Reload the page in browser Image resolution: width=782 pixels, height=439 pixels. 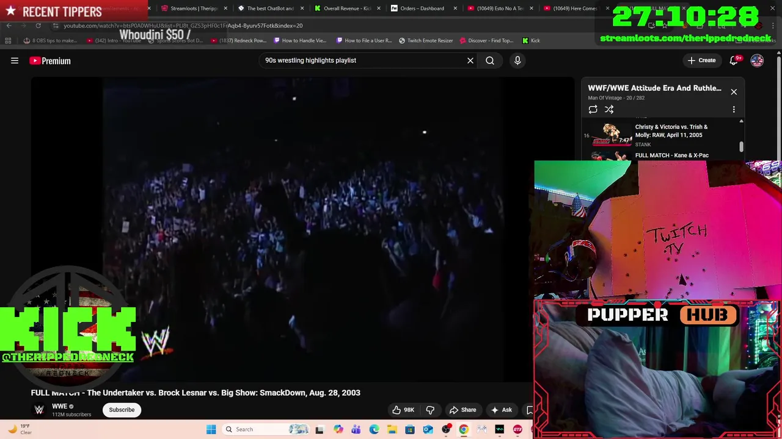coord(38,26)
